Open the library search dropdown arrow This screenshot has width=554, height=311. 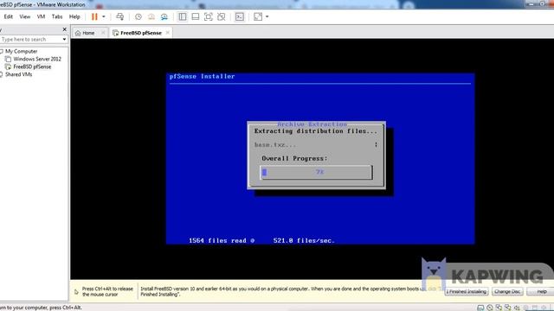64,40
